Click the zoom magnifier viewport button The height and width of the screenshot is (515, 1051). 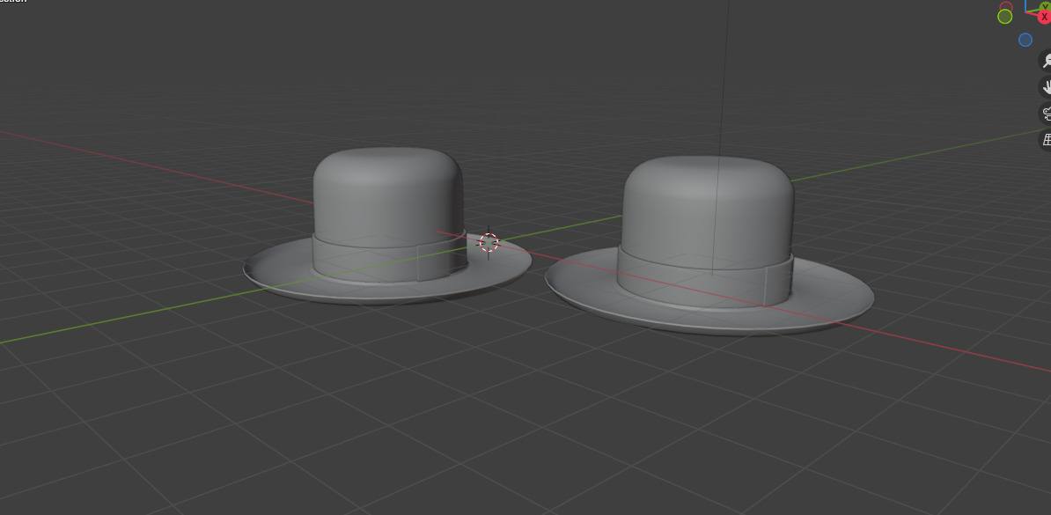coord(1046,61)
